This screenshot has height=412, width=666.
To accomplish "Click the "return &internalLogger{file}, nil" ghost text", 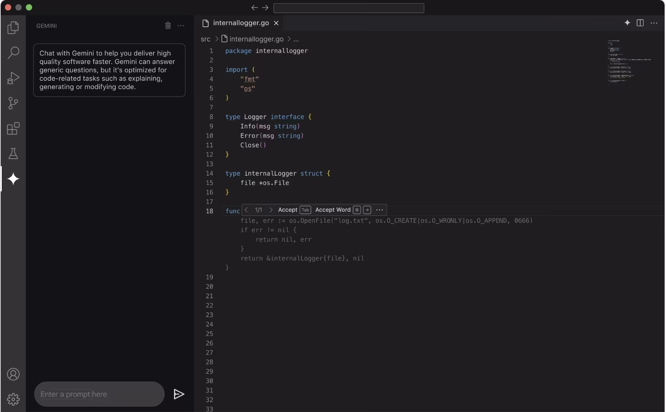I will 302,258.
